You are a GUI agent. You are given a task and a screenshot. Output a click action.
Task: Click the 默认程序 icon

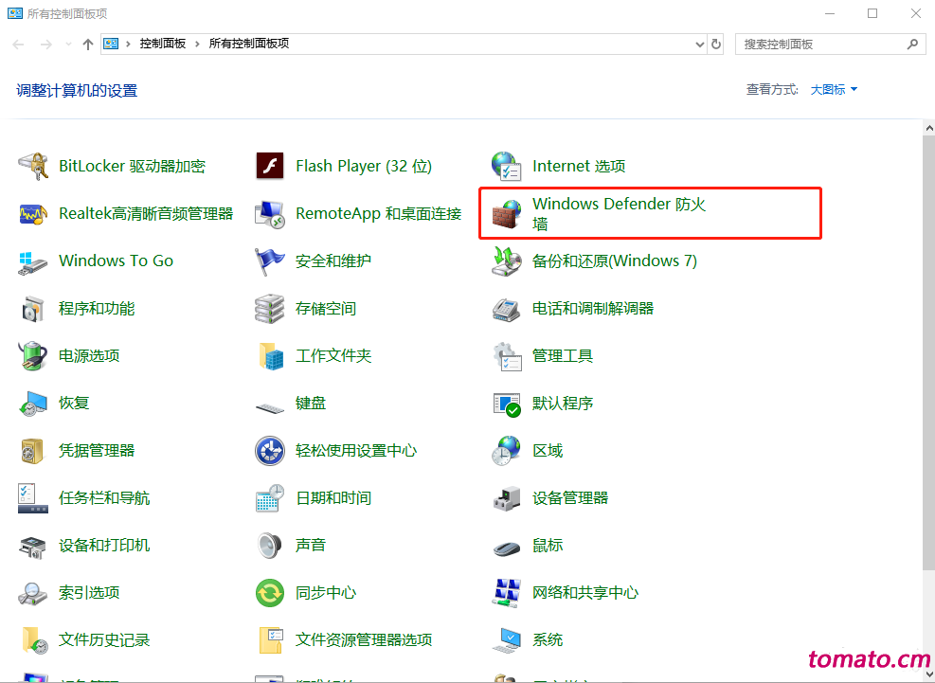pyautogui.click(x=508, y=404)
